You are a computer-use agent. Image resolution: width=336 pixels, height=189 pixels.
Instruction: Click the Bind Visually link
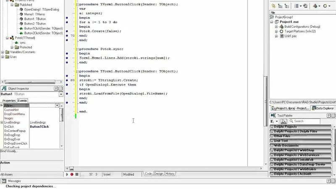pos(9,151)
